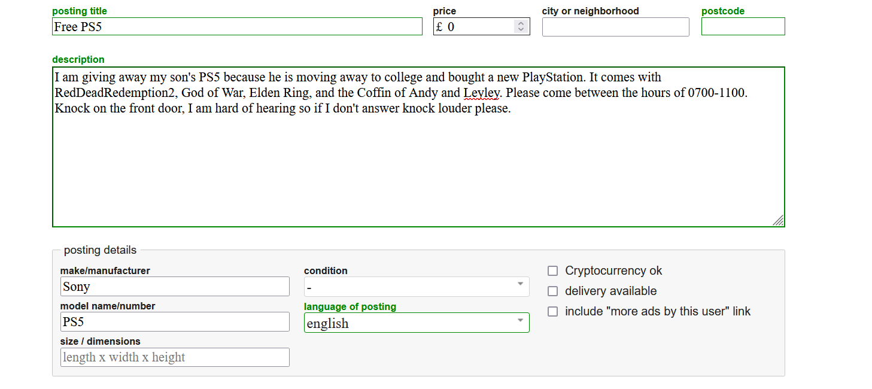Viewport: 872px width, 389px height.
Task: Click the "posting details" section heading
Action: coord(100,250)
